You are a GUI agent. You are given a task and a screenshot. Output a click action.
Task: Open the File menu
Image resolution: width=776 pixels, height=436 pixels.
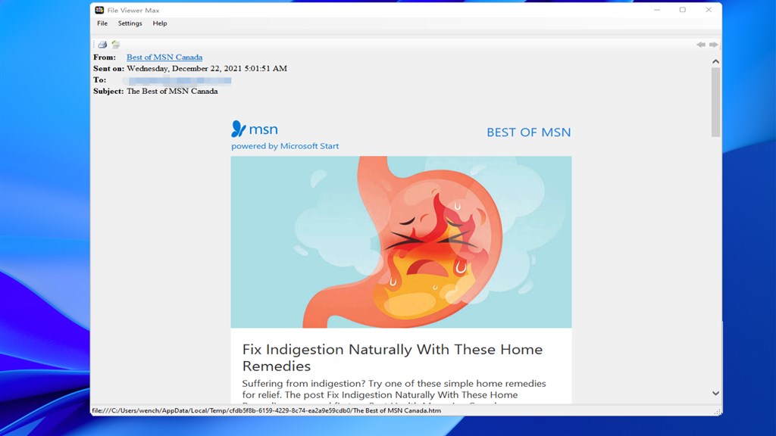[x=102, y=23]
